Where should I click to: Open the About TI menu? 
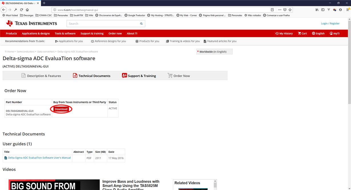(x=132, y=33)
